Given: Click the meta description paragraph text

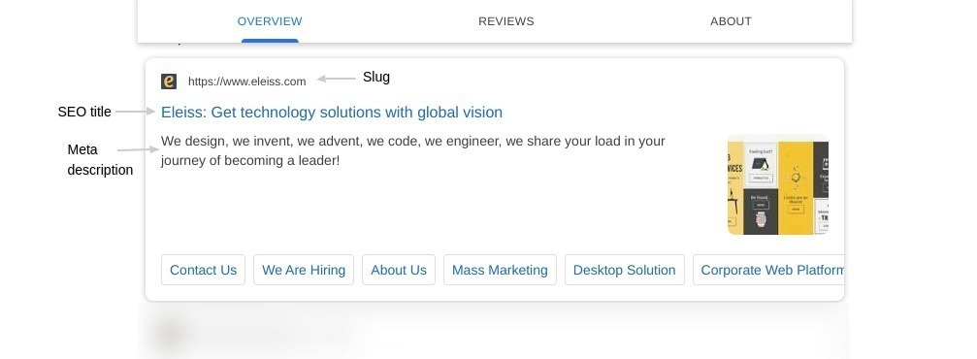Looking at the screenshot, I should click(x=413, y=150).
